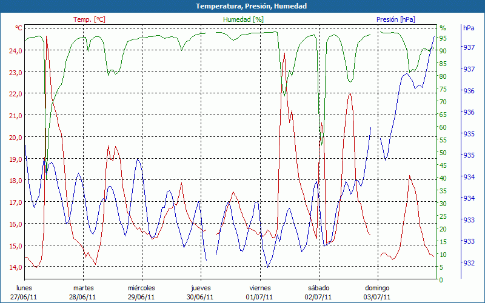The image size is (485, 303).
Task: Click the "lunes 27/06/11" date label
Action: pyautogui.click(x=24, y=292)
